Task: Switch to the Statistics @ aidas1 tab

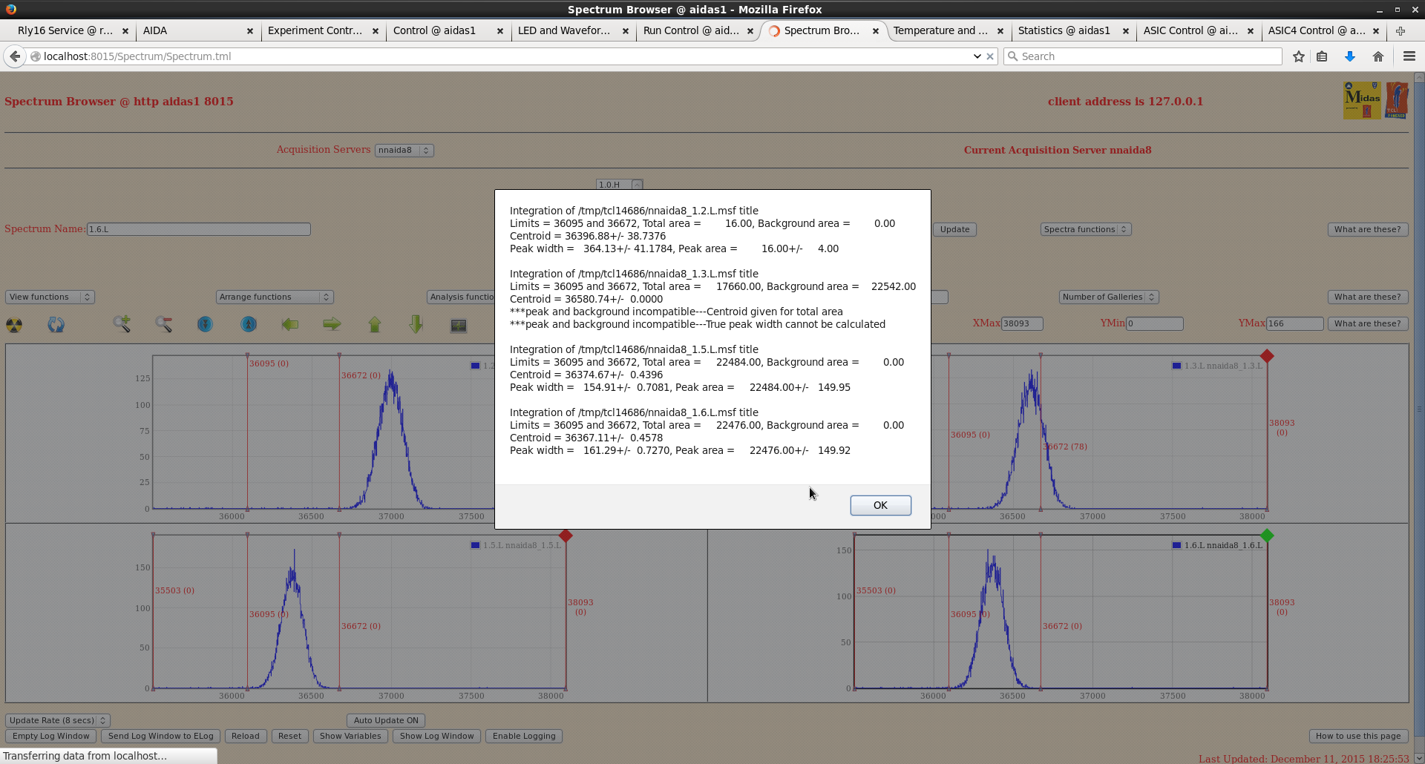Action: (x=1064, y=30)
